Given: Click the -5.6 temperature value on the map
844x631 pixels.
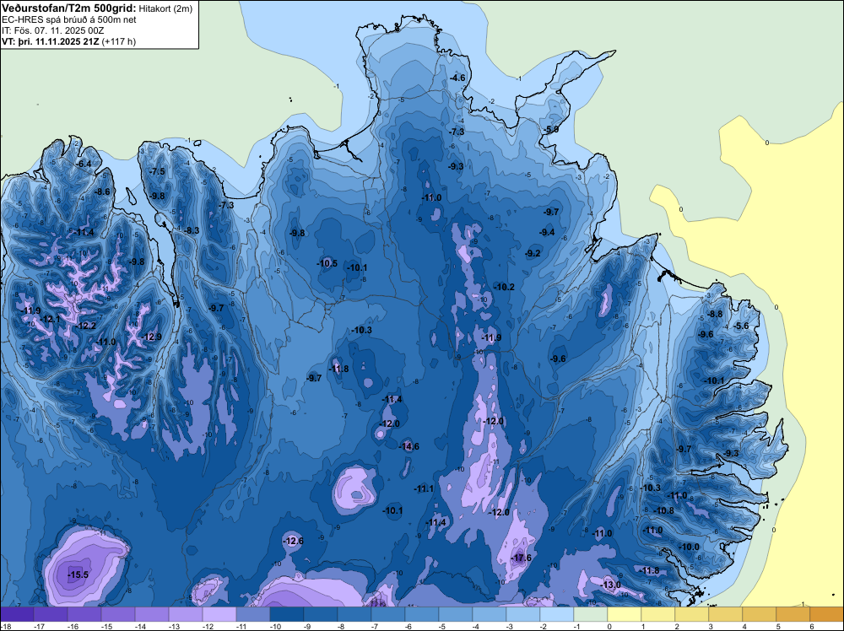Looking at the screenshot, I should 741,326.
